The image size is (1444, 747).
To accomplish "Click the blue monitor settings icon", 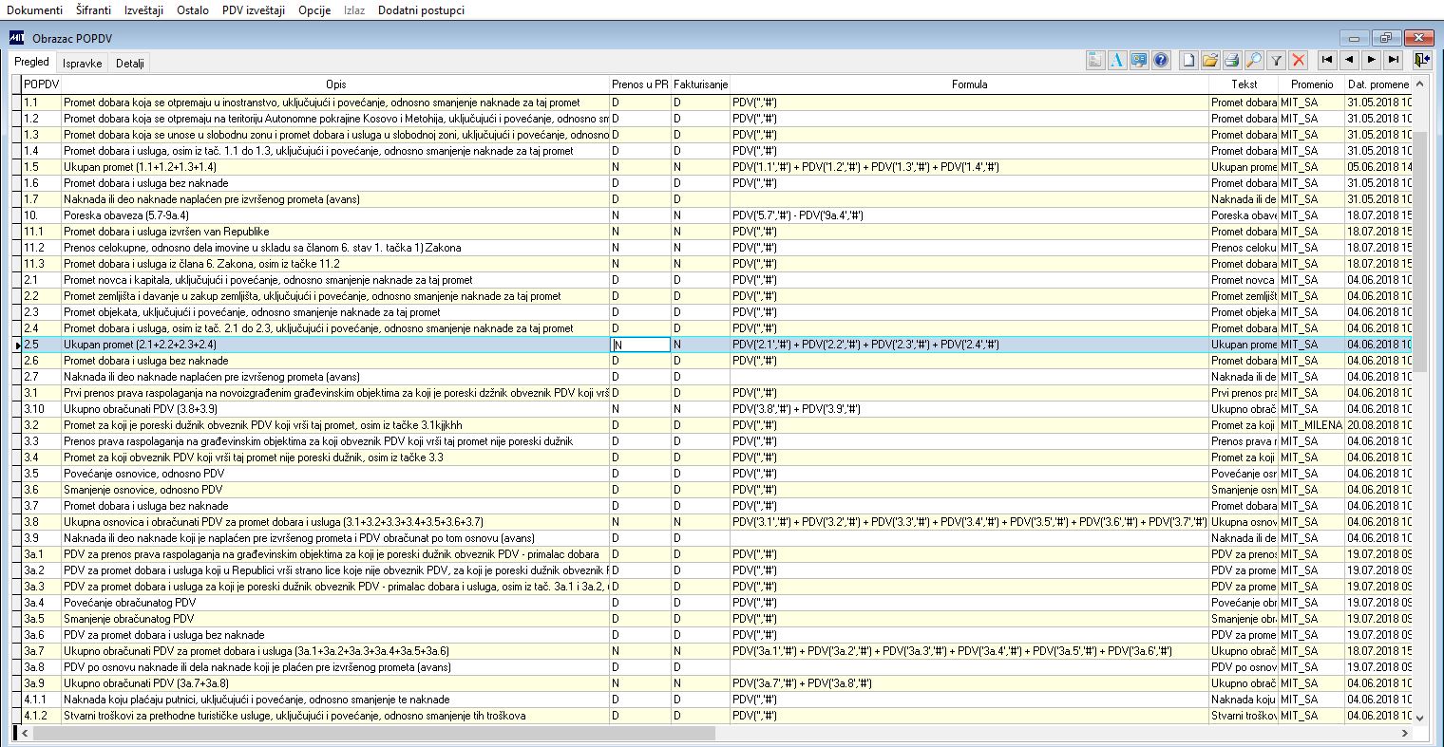I will tap(1138, 60).
